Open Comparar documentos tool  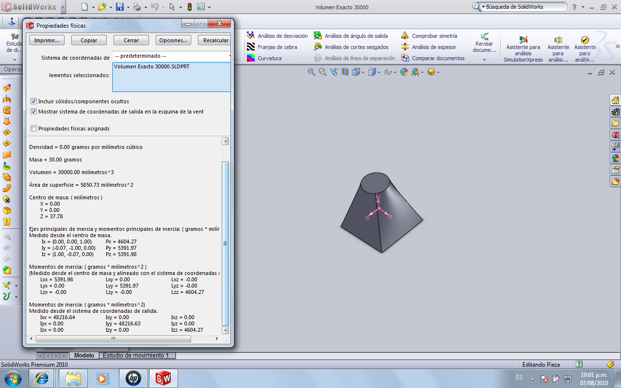point(433,58)
